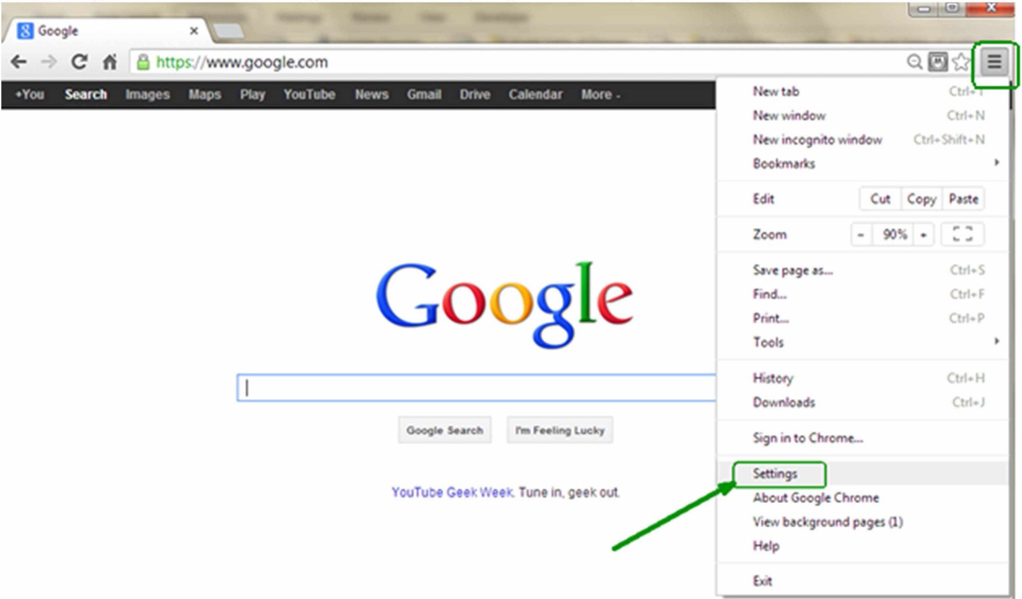Viewport: 1022px width, 599px height.
Task: Open Downloads from the menu
Action: [x=863, y=402]
